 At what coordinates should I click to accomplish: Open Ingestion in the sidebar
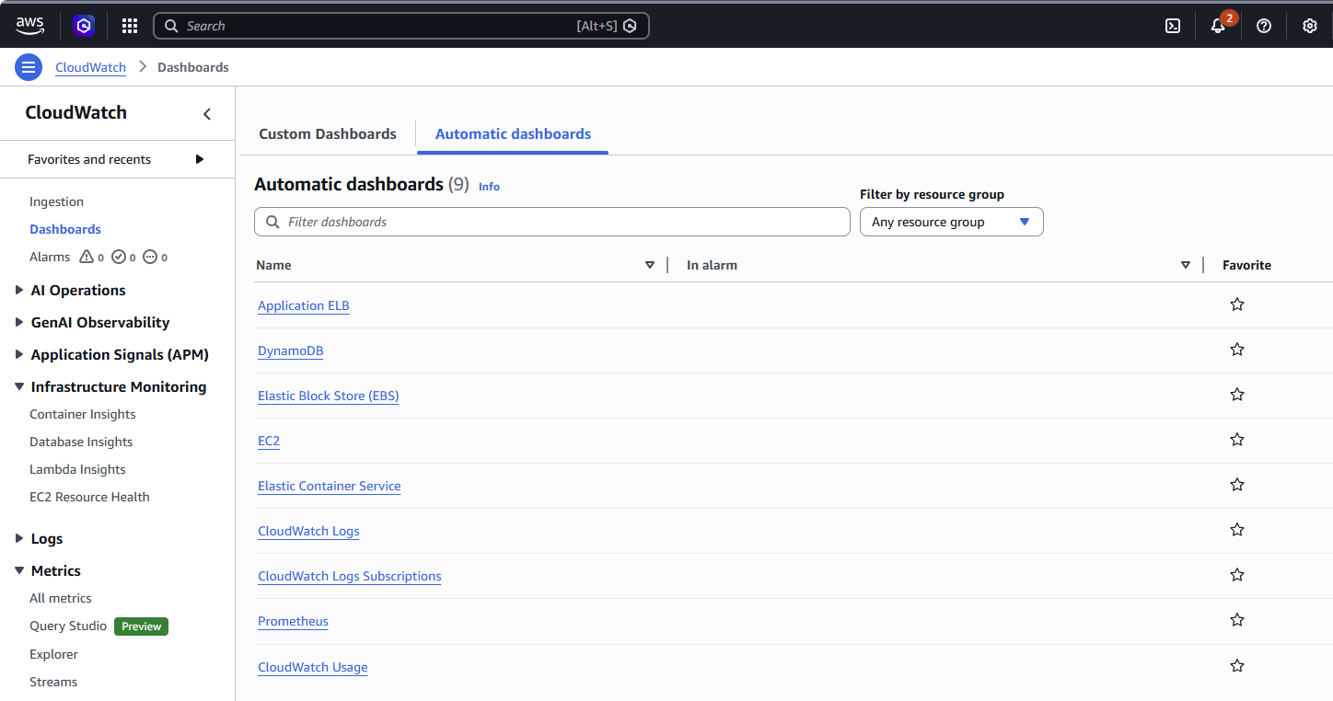pos(56,201)
